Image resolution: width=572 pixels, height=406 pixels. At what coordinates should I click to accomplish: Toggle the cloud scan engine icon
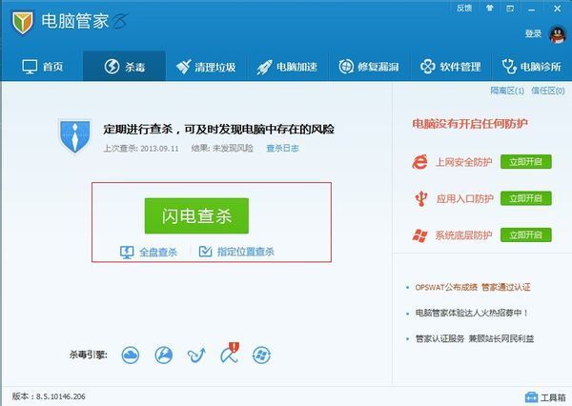tap(131, 355)
